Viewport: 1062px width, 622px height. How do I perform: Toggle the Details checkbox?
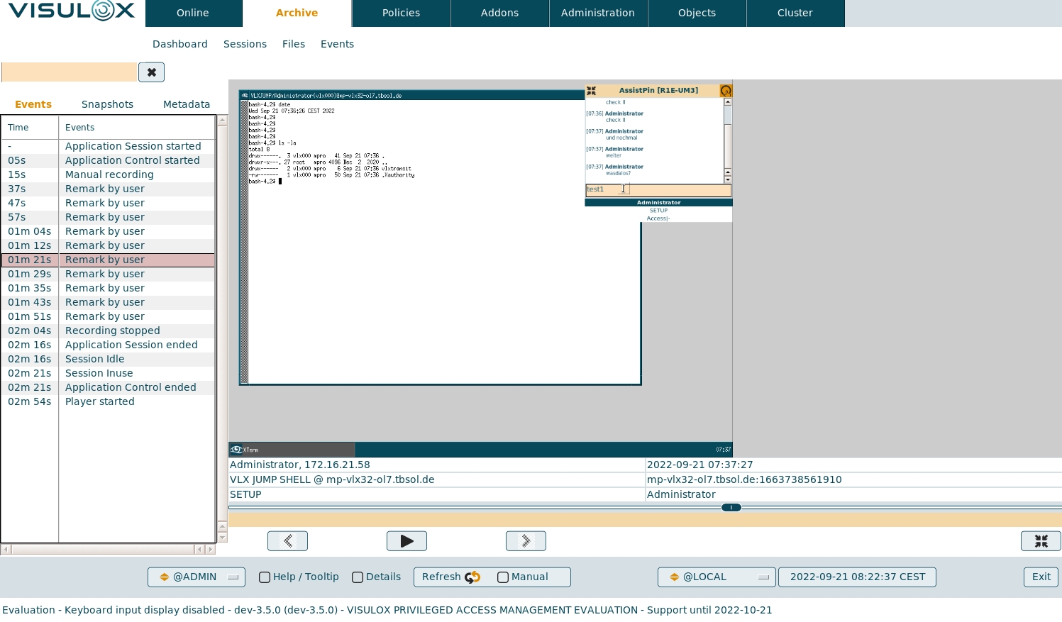pos(358,577)
